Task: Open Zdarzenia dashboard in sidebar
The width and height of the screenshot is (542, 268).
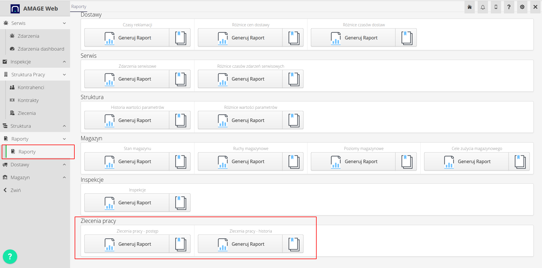Action: pyautogui.click(x=41, y=49)
